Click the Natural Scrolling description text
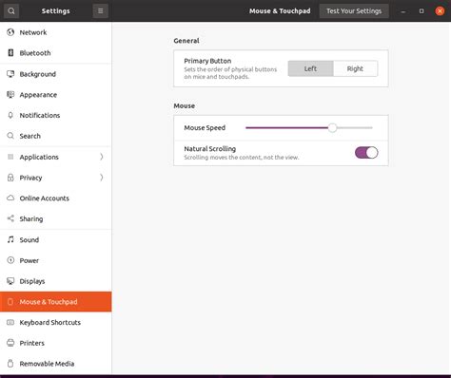Image resolution: width=451 pixels, height=378 pixels. (242, 158)
